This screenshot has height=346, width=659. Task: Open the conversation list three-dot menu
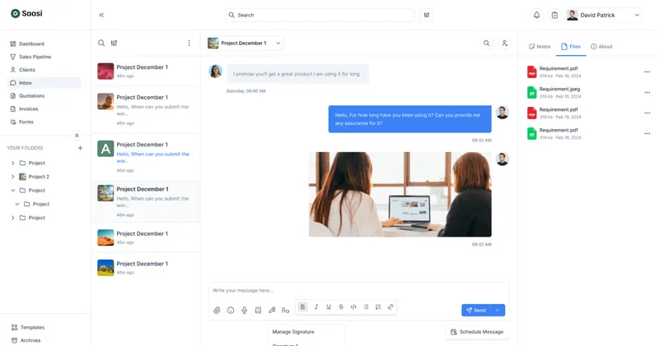(x=189, y=43)
